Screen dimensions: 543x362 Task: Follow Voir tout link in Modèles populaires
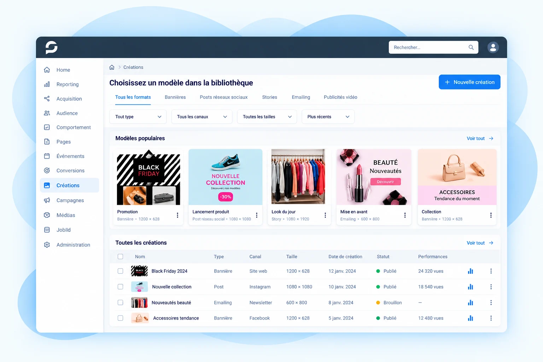480,139
